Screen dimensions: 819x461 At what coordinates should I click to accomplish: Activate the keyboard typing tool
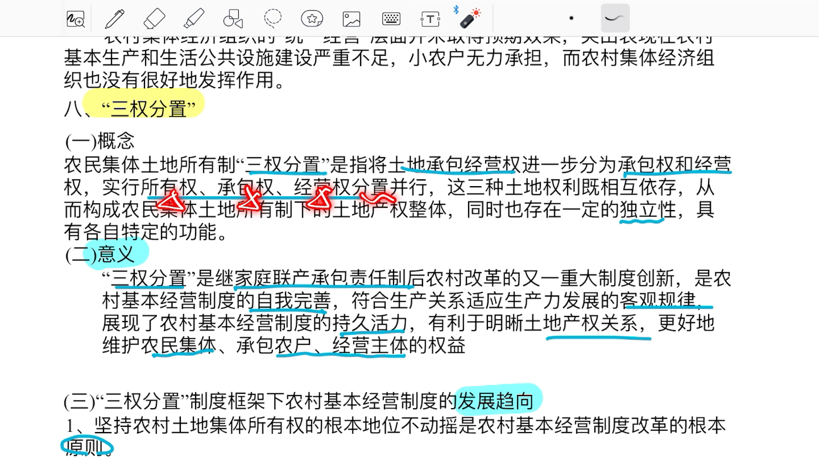(x=391, y=19)
